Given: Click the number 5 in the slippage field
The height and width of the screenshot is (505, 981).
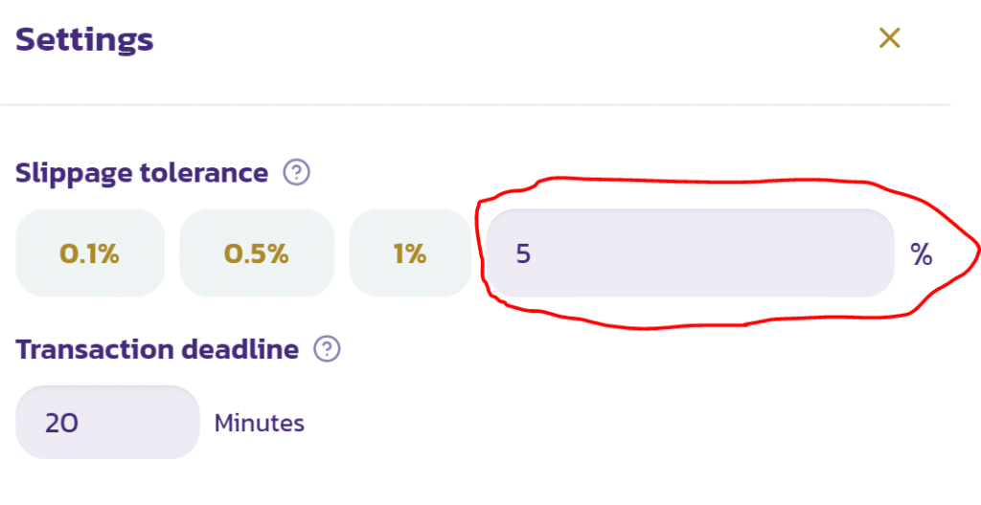Looking at the screenshot, I should point(523,254).
